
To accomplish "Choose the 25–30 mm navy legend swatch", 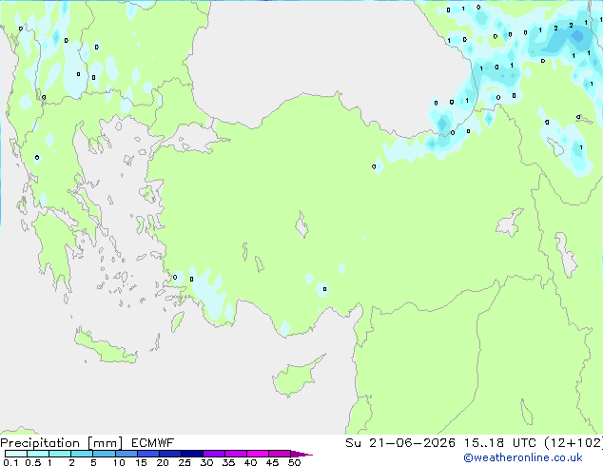I will [x=191, y=454].
